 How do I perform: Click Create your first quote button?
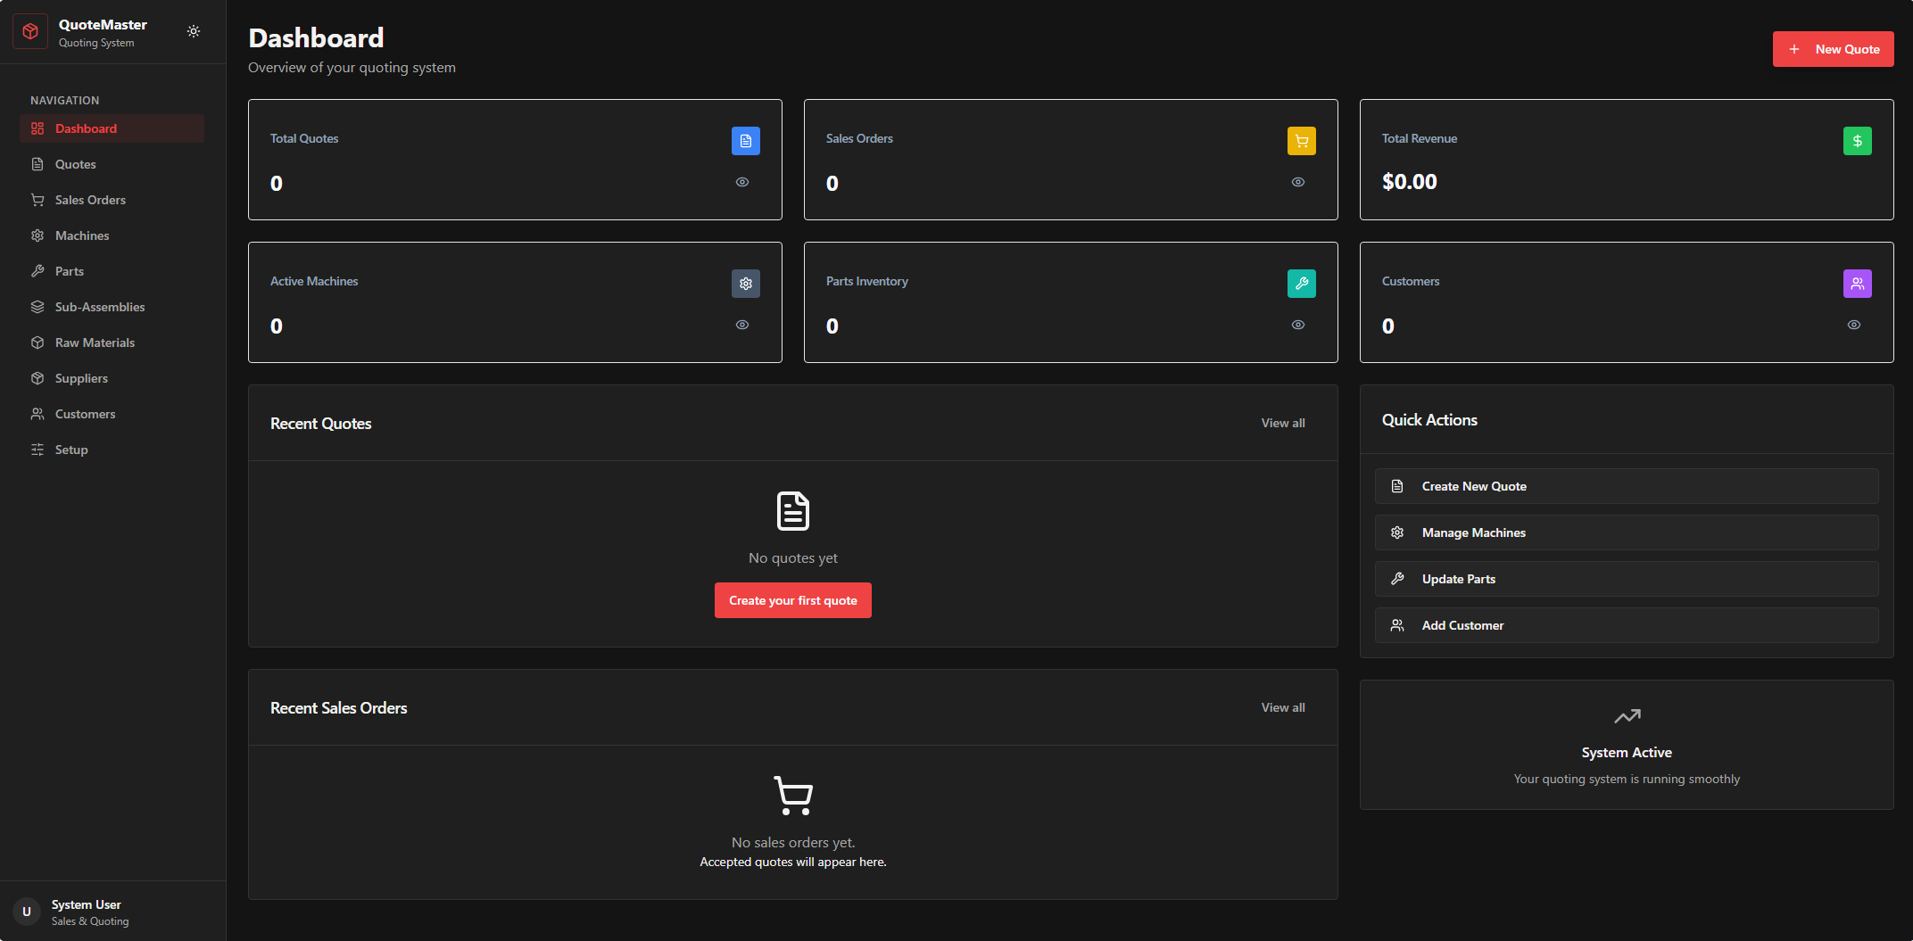(x=792, y=600)
